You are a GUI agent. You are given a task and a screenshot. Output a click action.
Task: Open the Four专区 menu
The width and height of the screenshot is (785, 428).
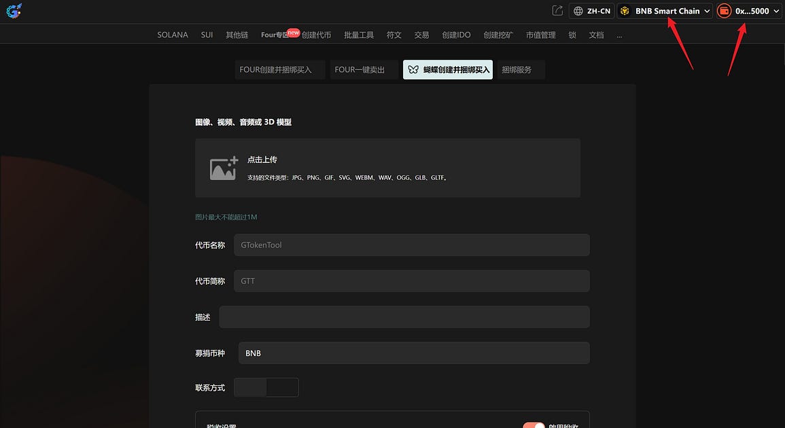(x=275, y=35)
